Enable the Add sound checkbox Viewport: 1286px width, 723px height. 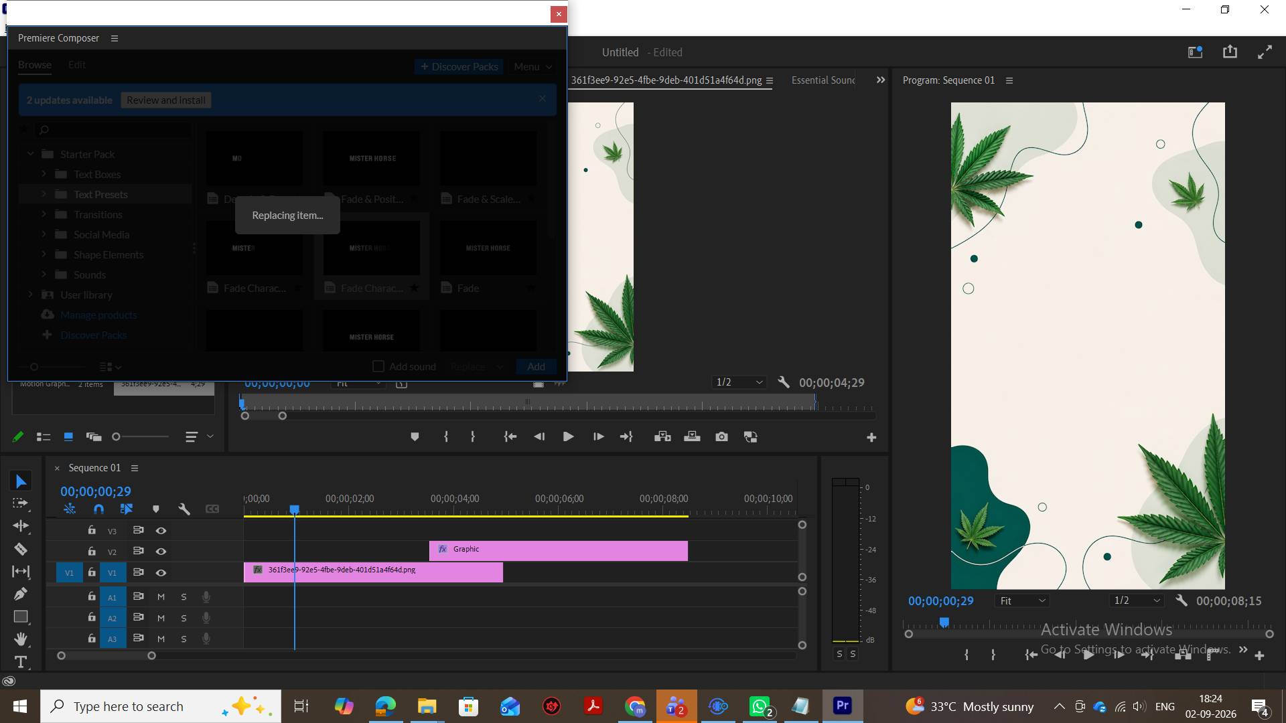pyautogui.click(x=378, y=366)
